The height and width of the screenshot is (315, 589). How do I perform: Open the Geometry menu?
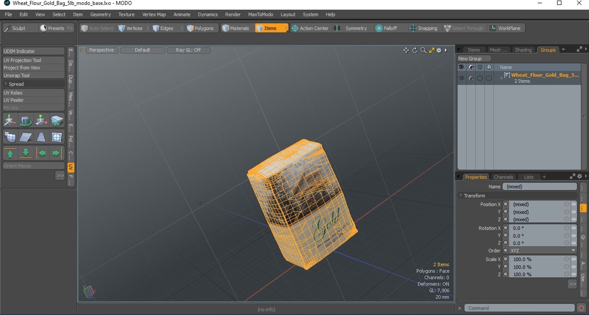tap(100, 14)
